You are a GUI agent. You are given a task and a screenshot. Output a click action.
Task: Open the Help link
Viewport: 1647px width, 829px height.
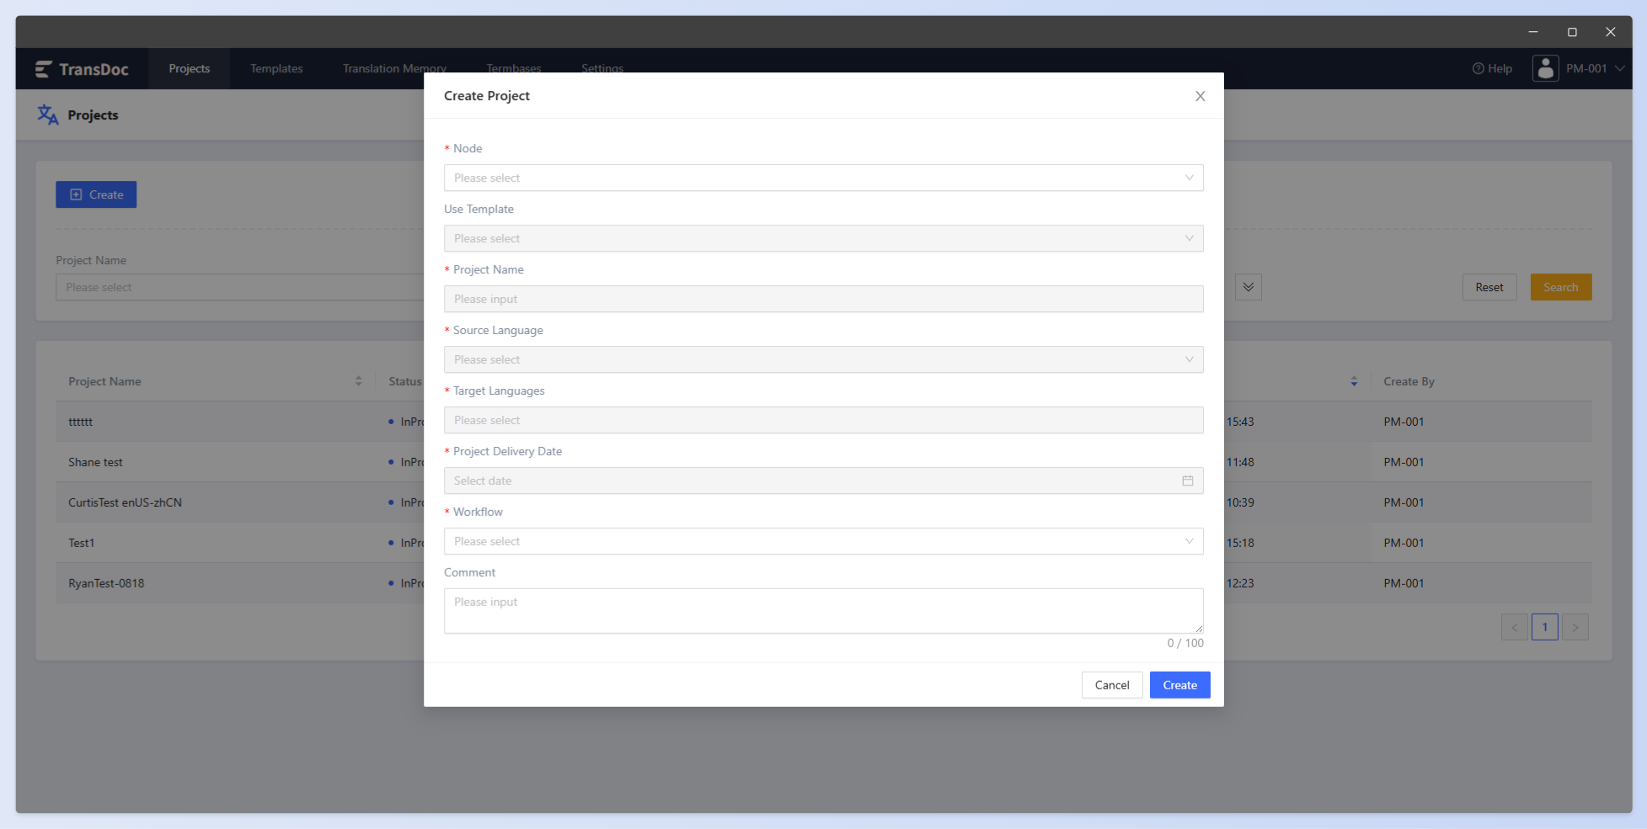pyautogui.click(x=1492, y=68)
